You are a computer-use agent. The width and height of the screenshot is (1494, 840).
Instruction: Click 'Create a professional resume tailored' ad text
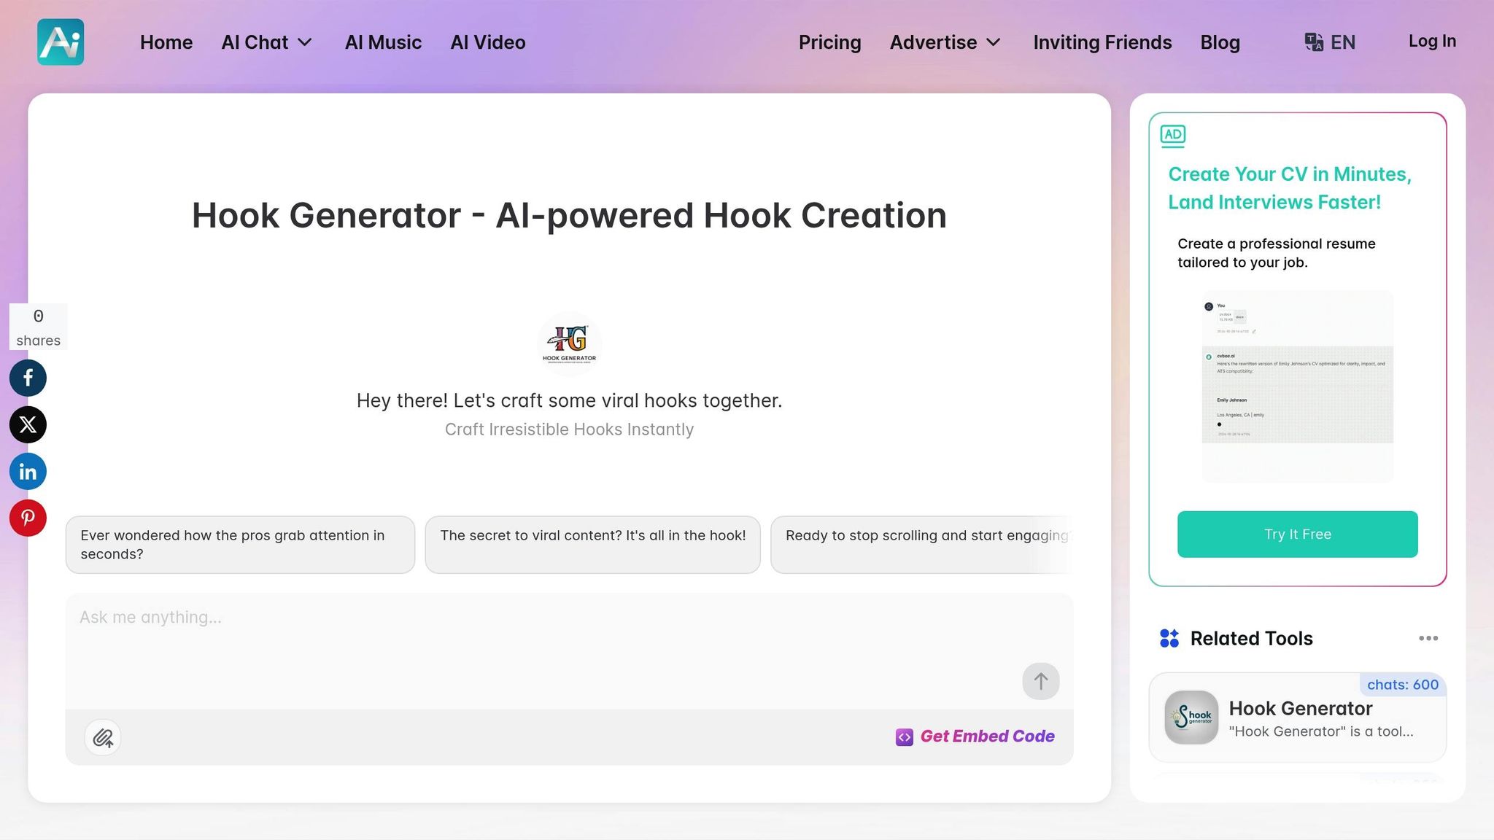point(1276,253)
